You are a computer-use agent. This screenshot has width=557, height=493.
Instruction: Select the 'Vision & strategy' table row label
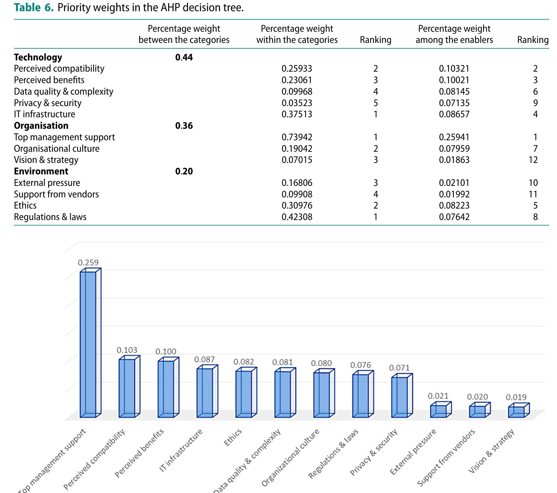click(46, 160)
